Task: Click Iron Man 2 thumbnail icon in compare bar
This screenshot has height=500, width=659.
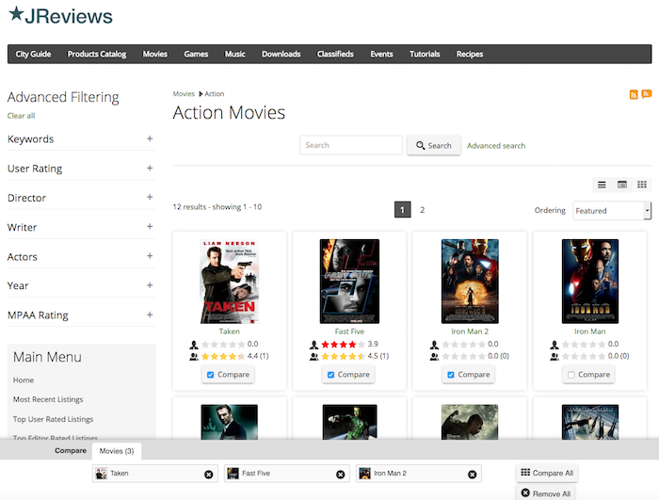Action: (365, 474)
